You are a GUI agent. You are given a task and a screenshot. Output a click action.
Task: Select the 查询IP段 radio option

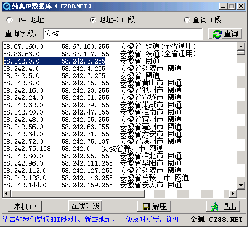[x=187, y=20]
